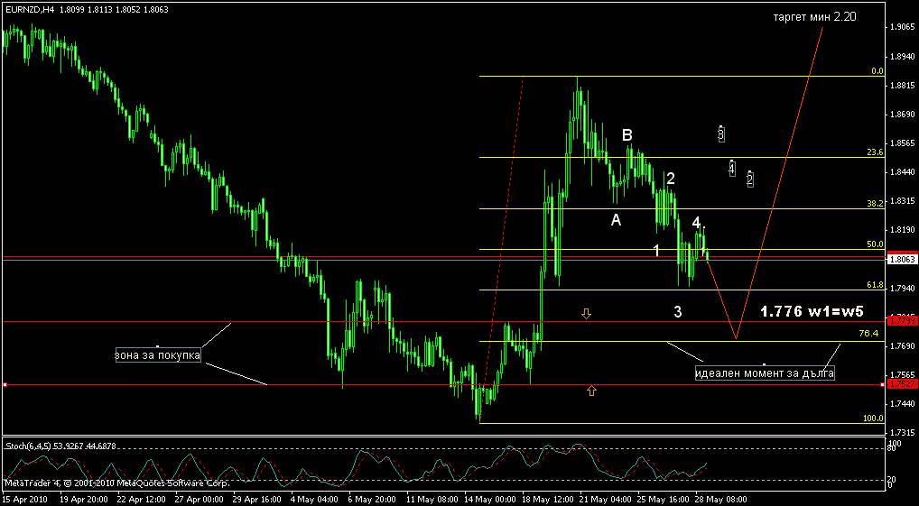Viewport: 919px width, 506px height.
Task: Select the plain white wave label 3
Action: [678, 311]
